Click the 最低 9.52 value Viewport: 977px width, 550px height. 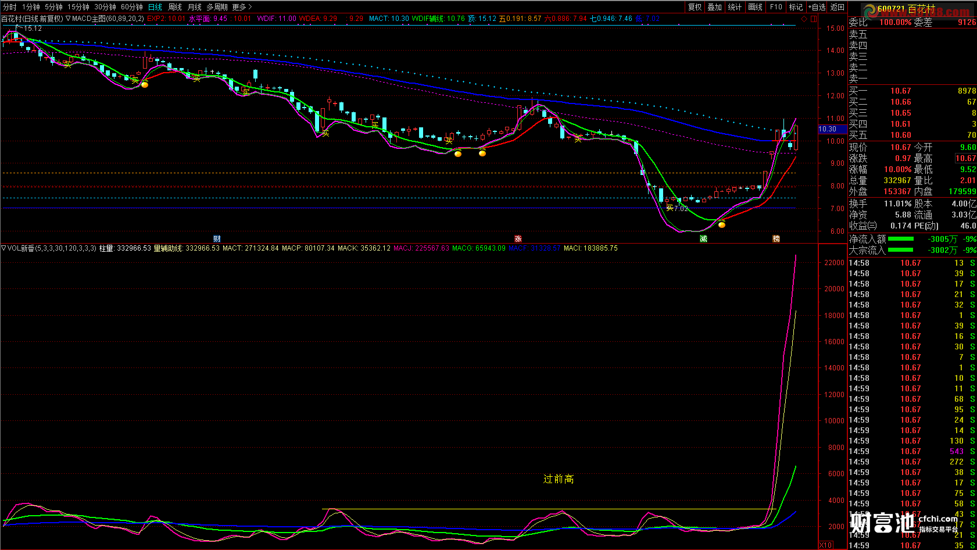pos(968,169)
